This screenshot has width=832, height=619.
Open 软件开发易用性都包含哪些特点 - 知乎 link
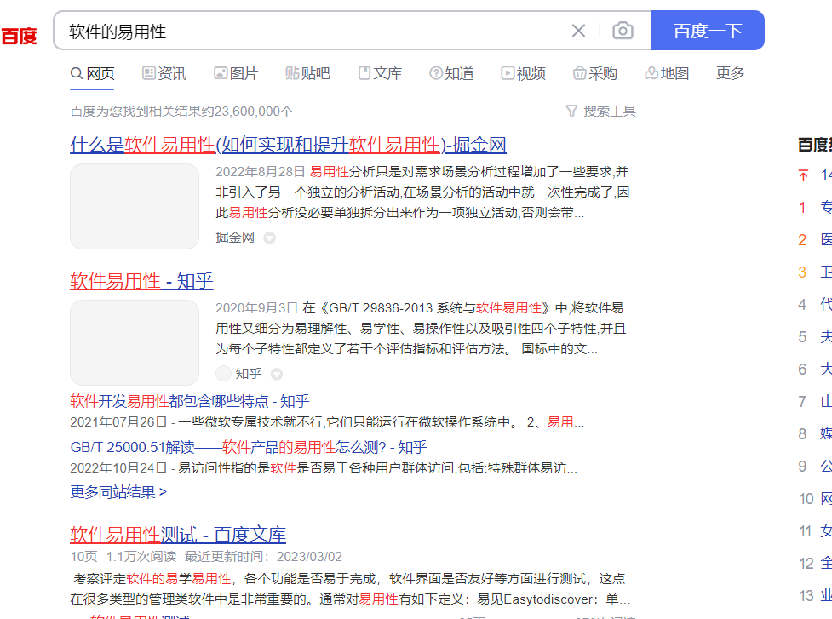tap(189, 401)
